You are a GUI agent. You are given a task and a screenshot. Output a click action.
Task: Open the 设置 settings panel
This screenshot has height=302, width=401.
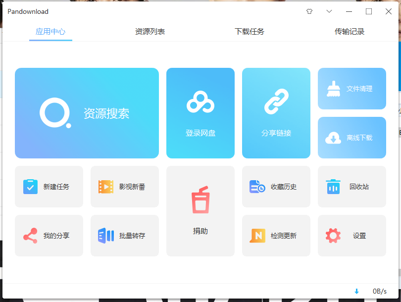[351, 236]
